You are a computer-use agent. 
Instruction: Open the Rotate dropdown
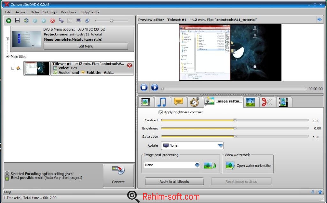point(192,145)
